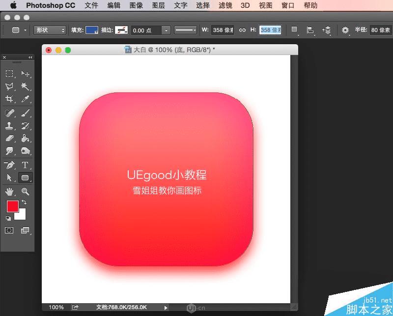
Task: Select the Healing Brush tool
Action: 9,113
